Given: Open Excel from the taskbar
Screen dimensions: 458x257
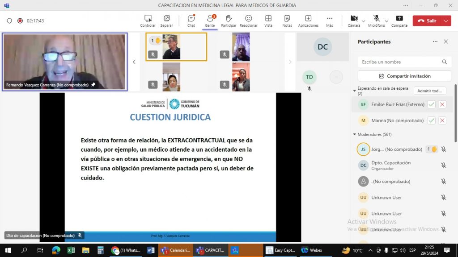Looking at the screenshot, I should (x=71, y=250).
